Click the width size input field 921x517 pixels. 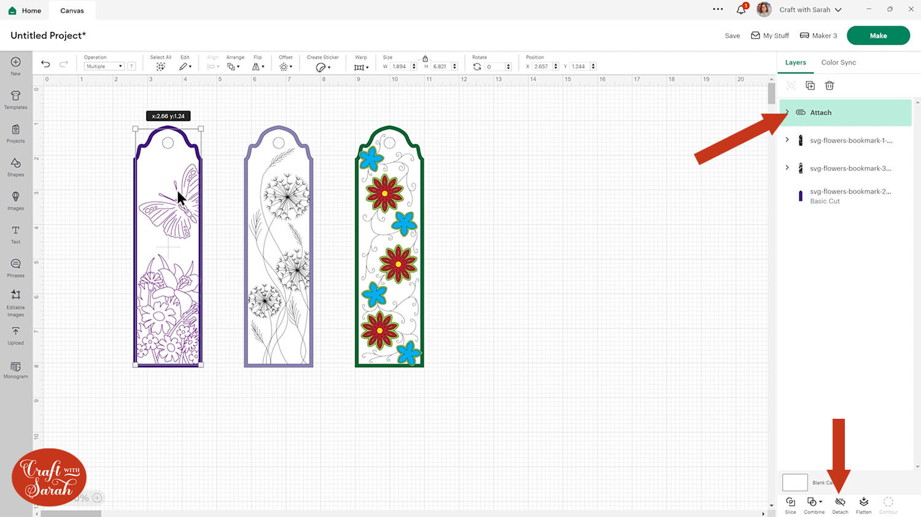pos(400,66)
